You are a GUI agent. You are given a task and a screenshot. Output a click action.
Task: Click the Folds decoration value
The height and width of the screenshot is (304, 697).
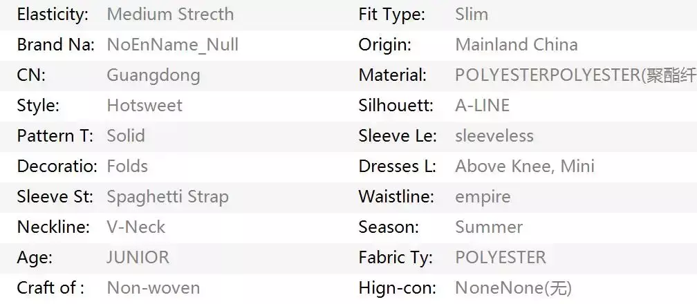point(127,166)
